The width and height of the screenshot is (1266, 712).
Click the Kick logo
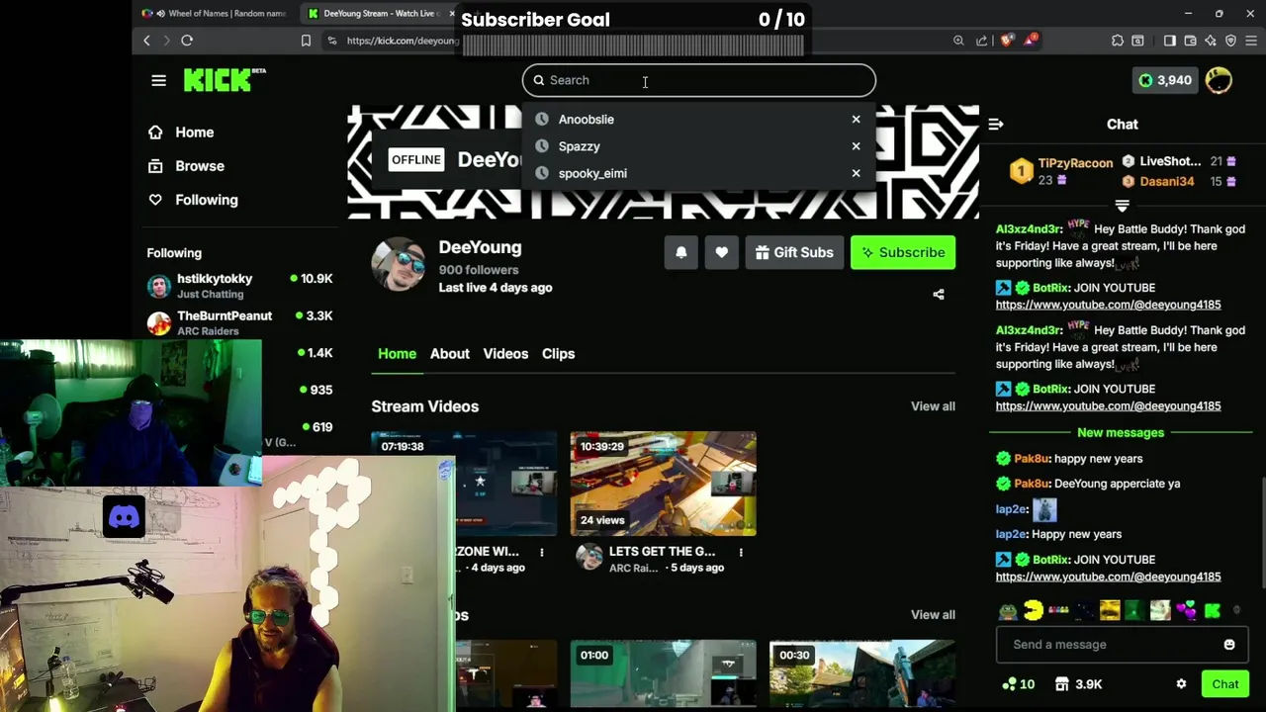point(224,80)
